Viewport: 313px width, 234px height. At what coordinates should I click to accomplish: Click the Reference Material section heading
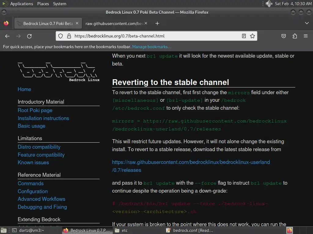[x=39, y=175]
